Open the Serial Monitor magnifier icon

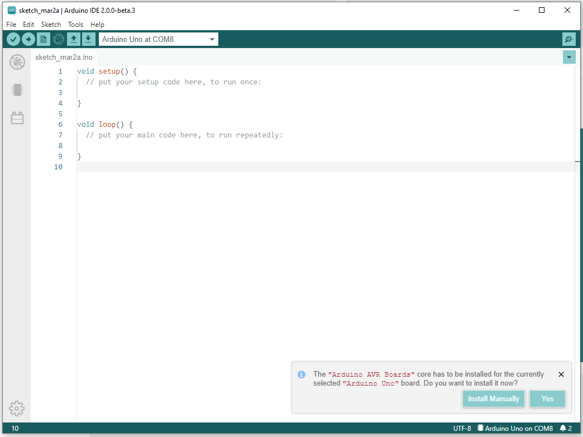coord(569,39)
